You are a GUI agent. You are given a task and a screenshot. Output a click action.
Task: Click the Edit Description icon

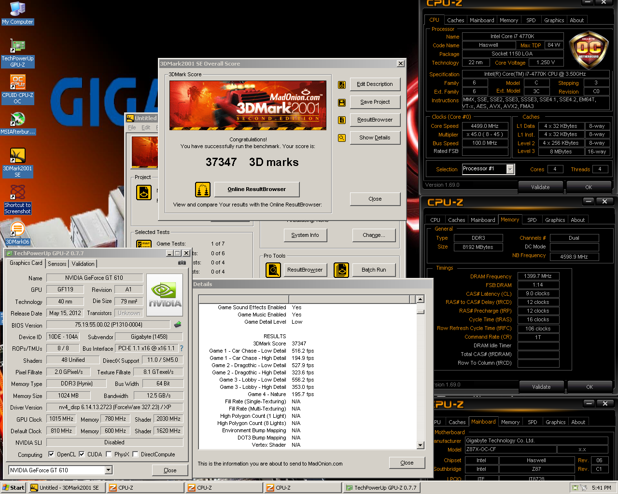tap(342, 85)
